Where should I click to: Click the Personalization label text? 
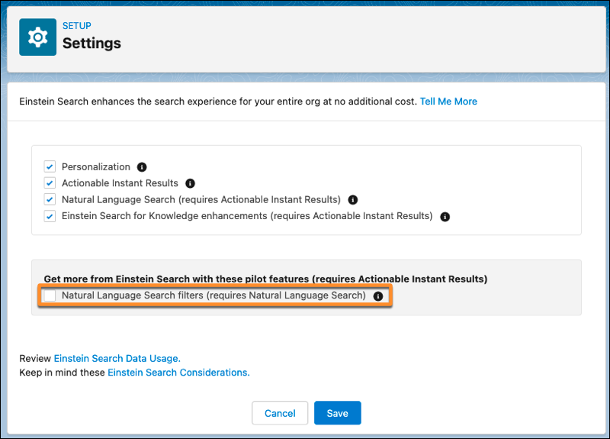96,166
